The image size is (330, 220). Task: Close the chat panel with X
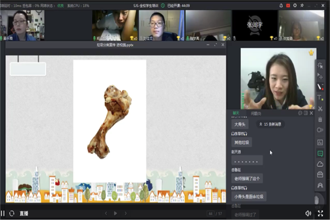click(311, 113)
